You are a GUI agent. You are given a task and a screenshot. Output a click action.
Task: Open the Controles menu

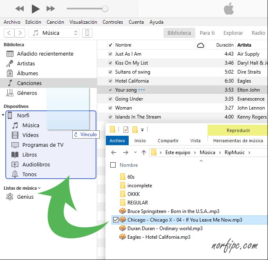point(113,22)
